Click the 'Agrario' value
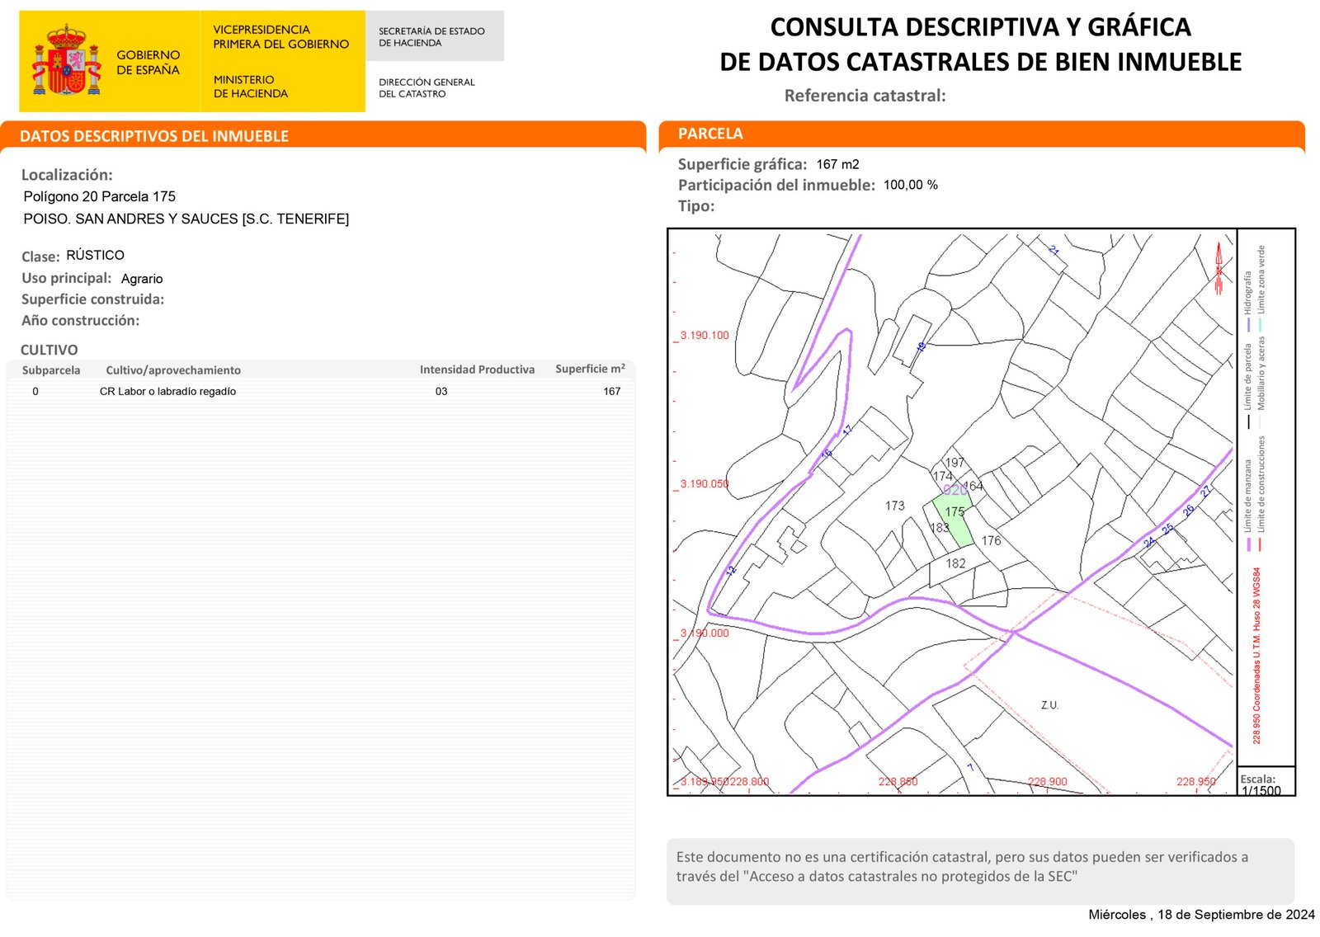The height and width of the screenshot is (937, 1320). (142, 279)
